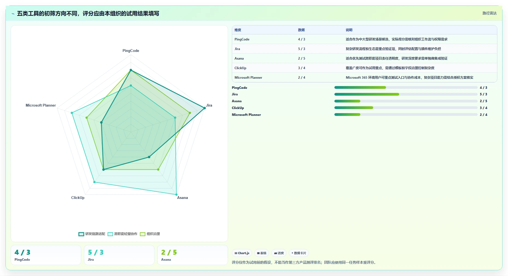Click the teal data point near Microsoft Planner
Image resolution: width=508 pixels, height=276 pixels.
click(72, 113)
